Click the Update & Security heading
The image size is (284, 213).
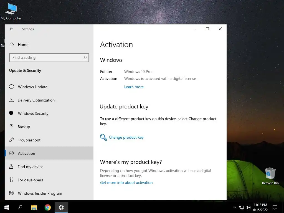25,70
